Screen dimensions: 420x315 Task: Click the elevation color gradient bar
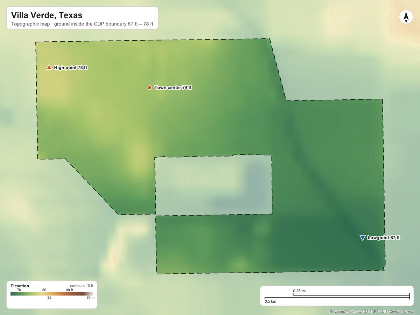click(x=52, y=294)
